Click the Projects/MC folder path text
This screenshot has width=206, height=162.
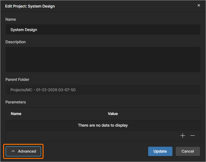pos(43,90)
